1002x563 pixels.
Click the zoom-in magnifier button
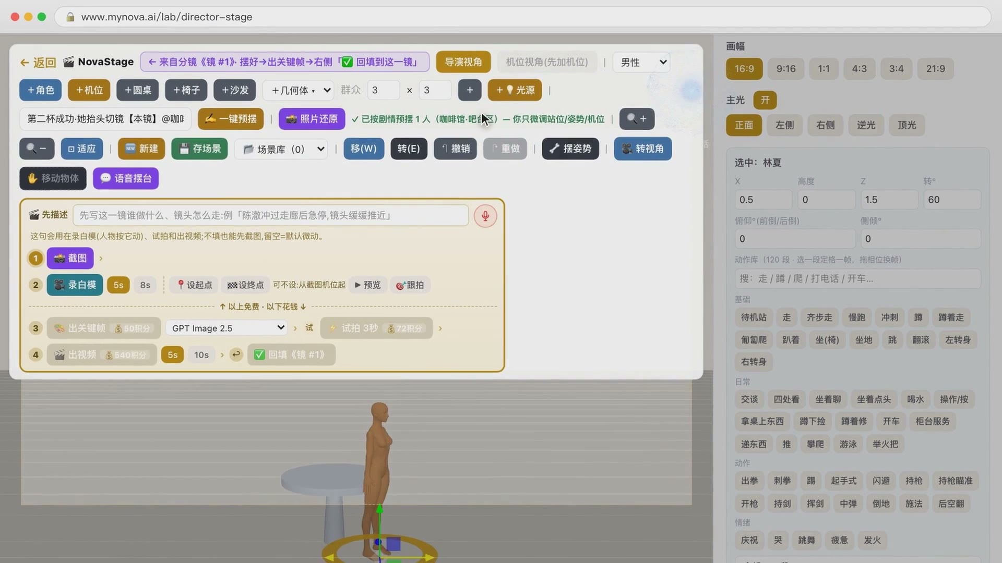pyautogui.click(x=636, y=119)
